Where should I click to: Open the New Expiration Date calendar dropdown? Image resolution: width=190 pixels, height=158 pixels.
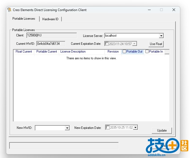135,128
